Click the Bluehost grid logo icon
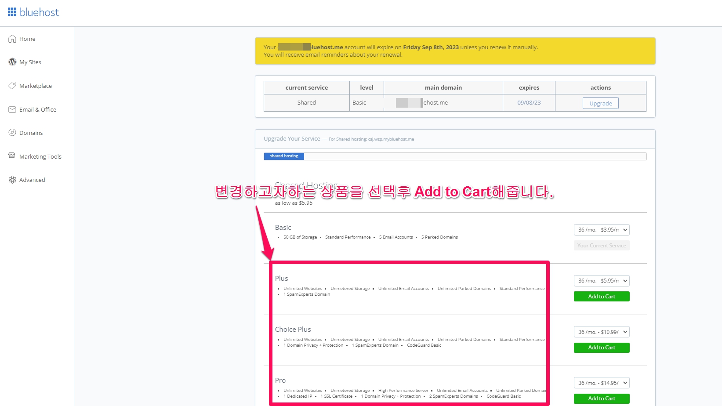Screen dimensions: 722x406 12,12
